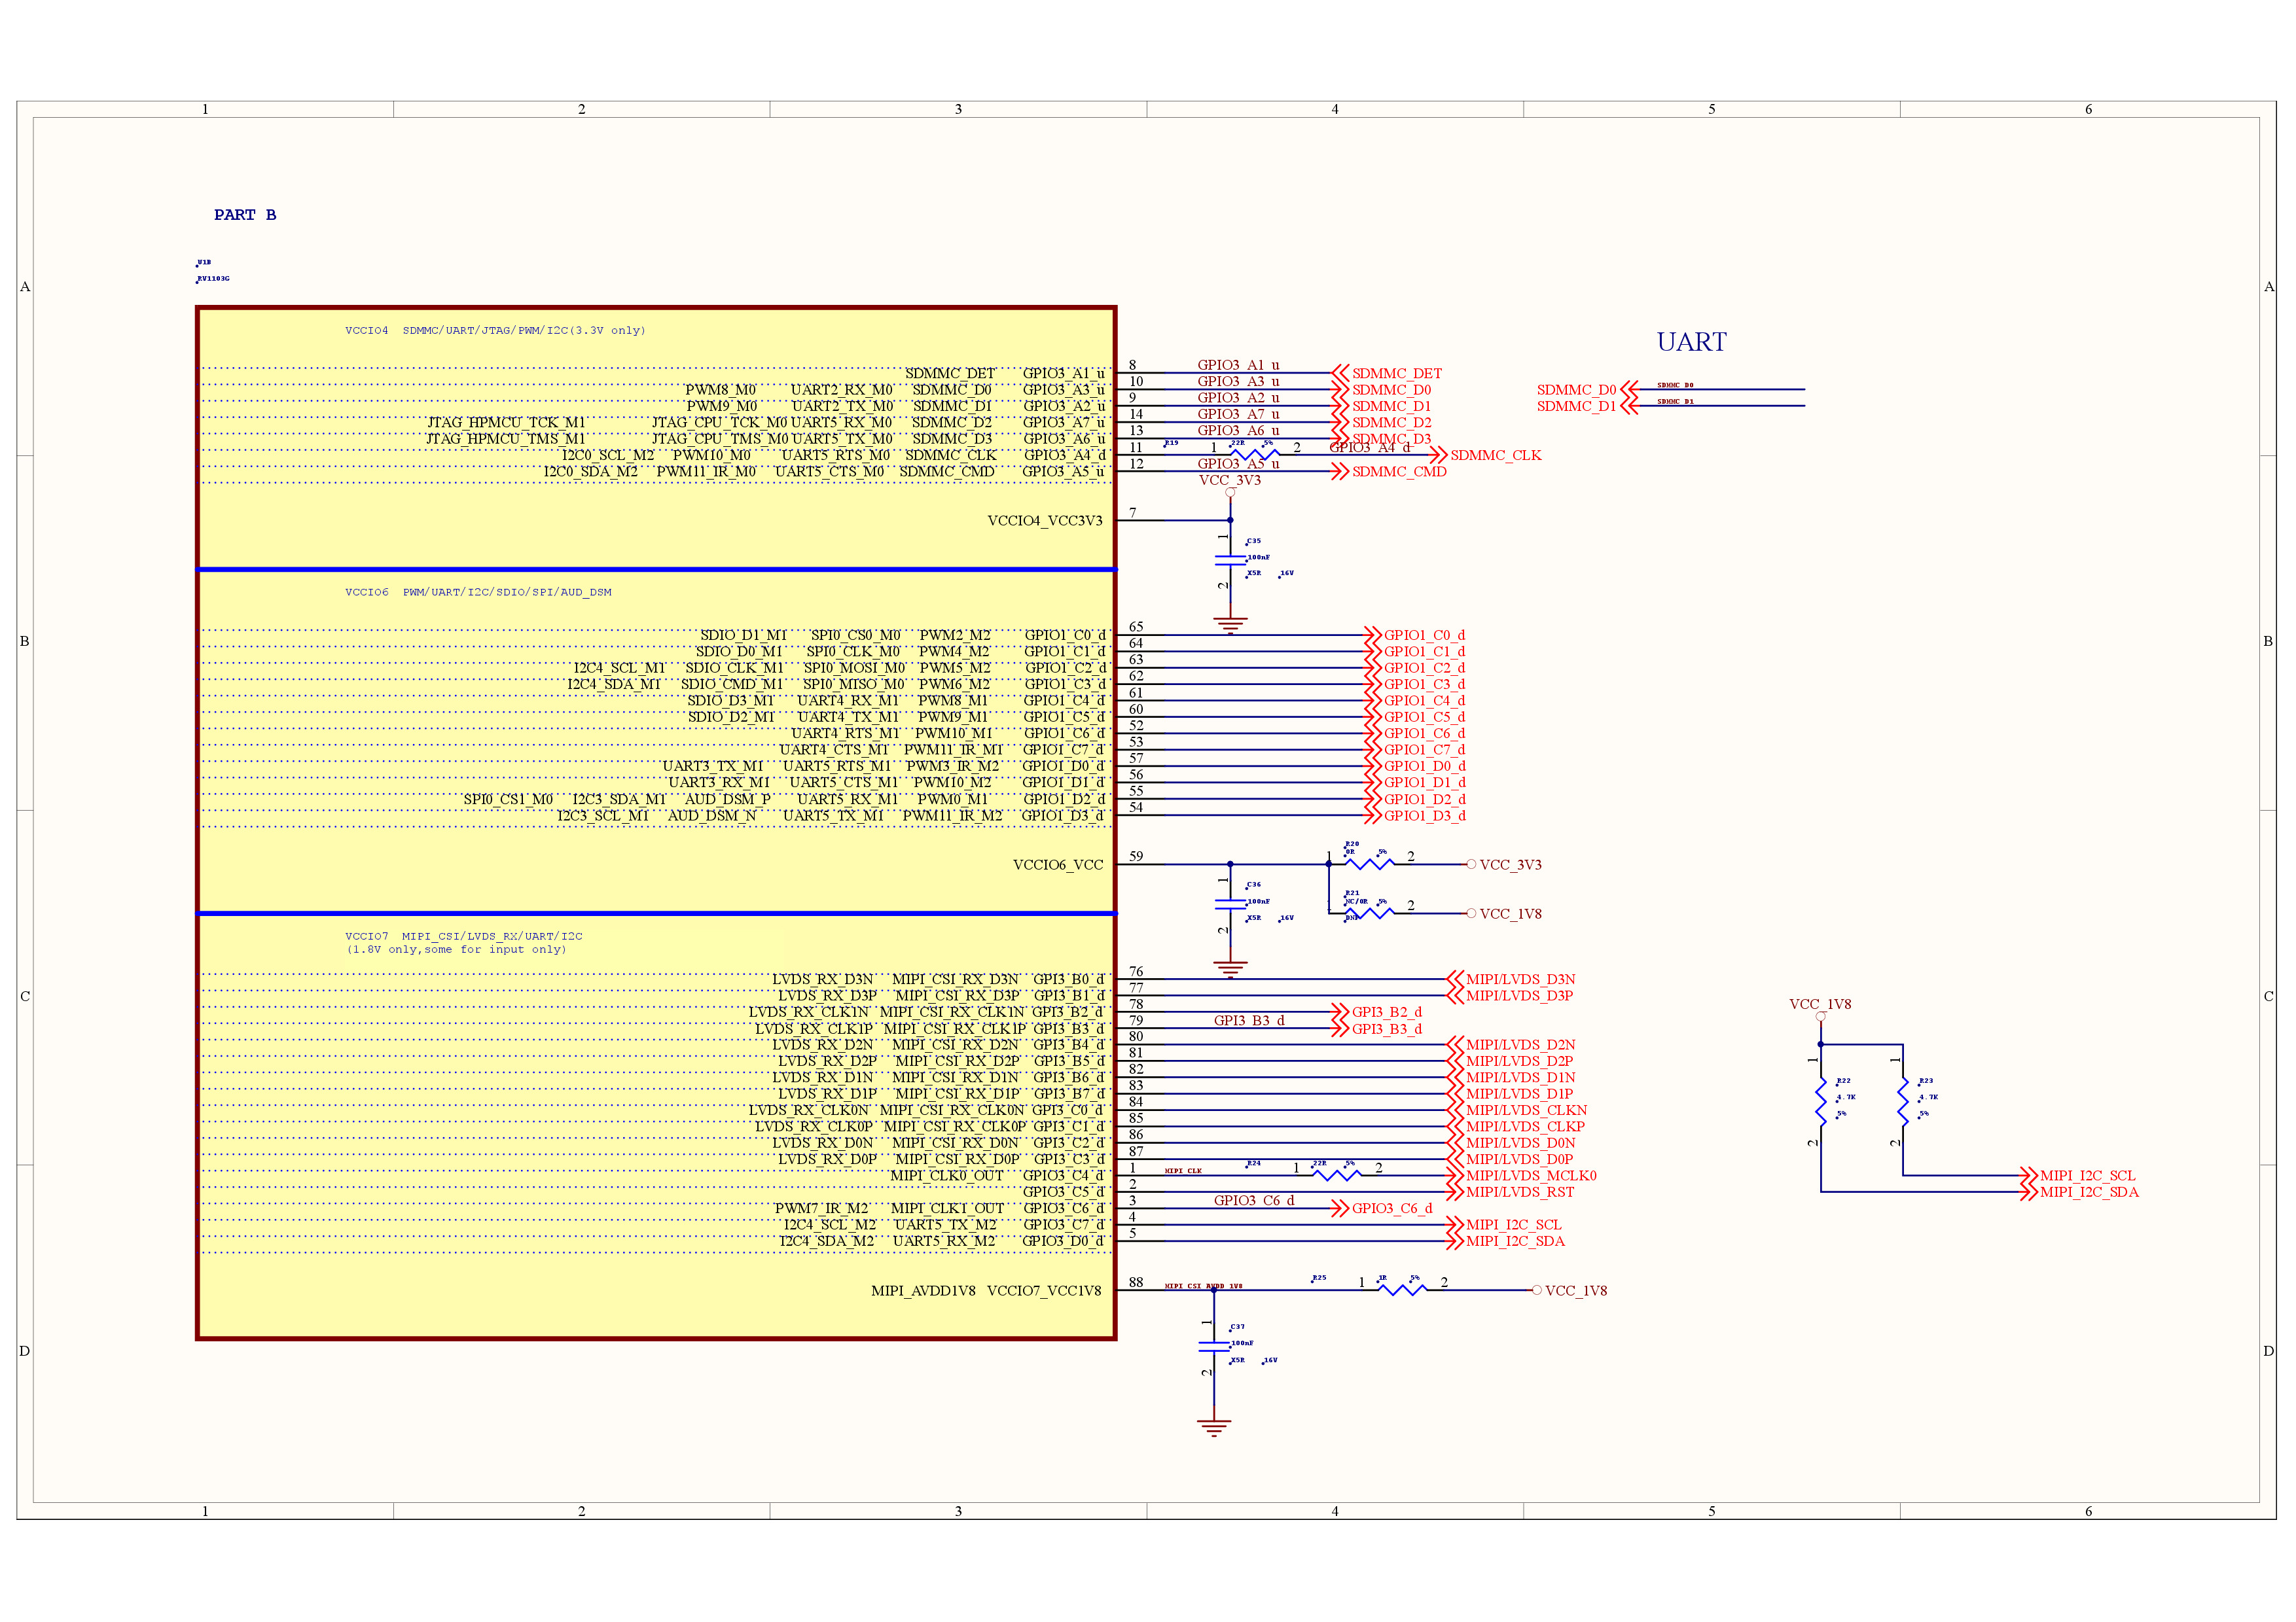The height and width of the screenshot is (1622, 2296).
Task: Select the PART B title text
Action: (245, 215)
